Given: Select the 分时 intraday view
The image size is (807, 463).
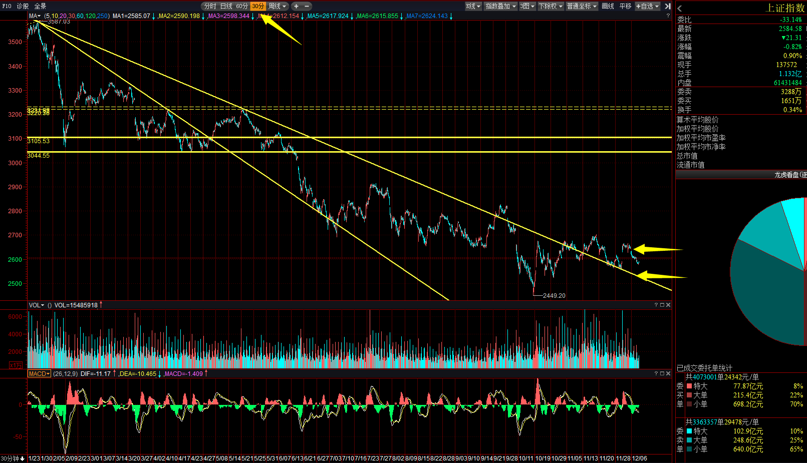Looking at the screenshot, I should click(210, 6).
